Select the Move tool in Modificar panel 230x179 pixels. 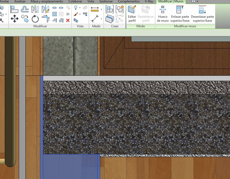14,19
